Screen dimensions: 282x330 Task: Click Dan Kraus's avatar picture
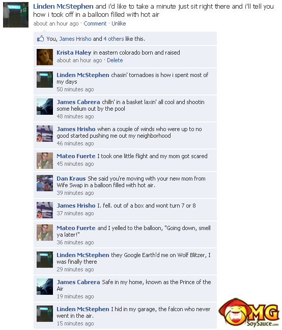(x=45, y=183)
